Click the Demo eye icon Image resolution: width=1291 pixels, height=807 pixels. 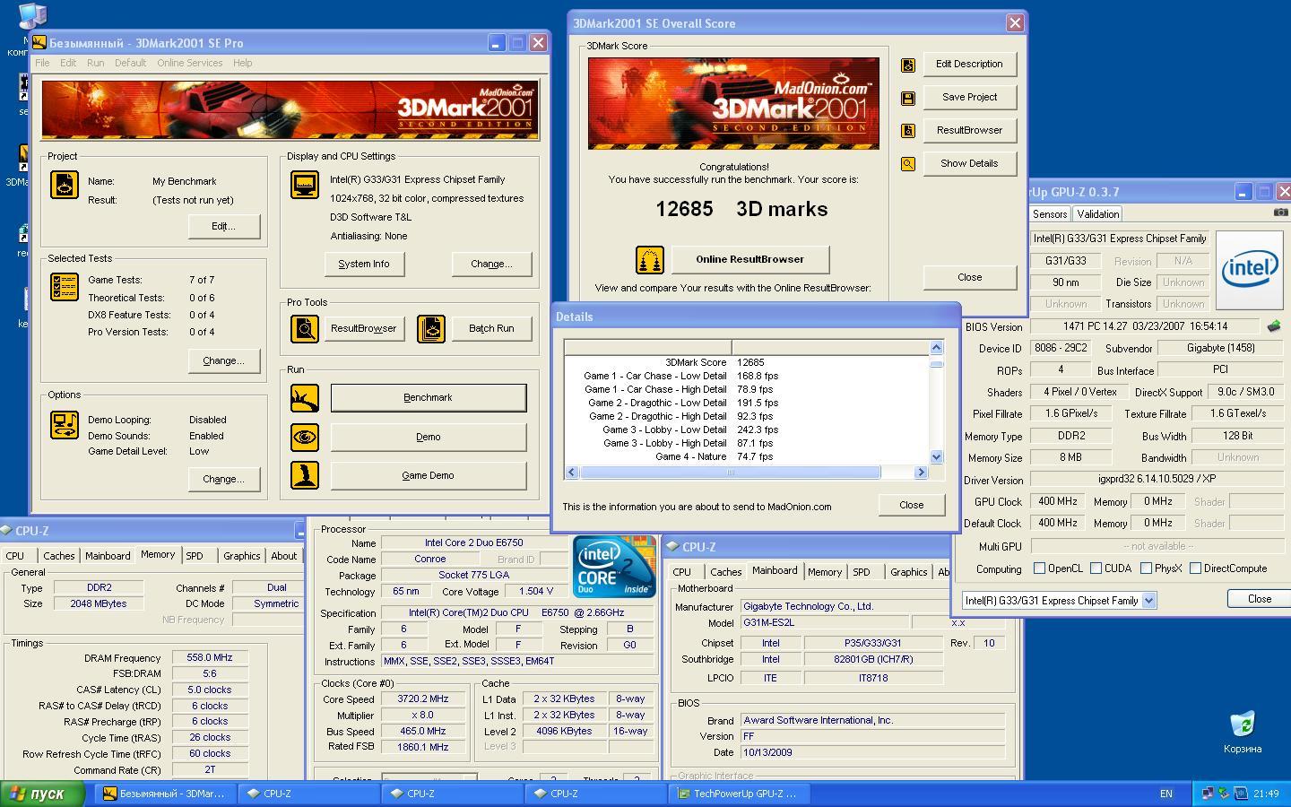[305, 438]
